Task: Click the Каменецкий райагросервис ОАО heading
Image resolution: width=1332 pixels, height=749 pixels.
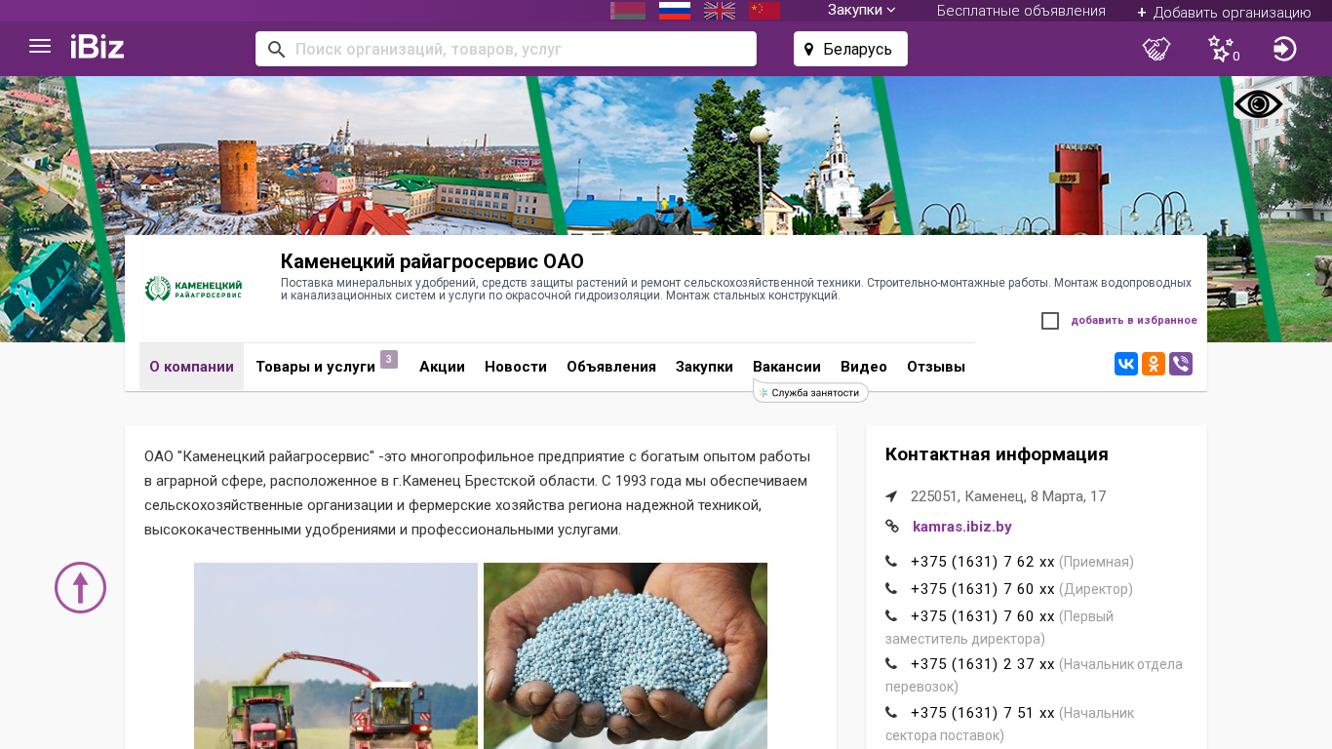Action: 432,261
